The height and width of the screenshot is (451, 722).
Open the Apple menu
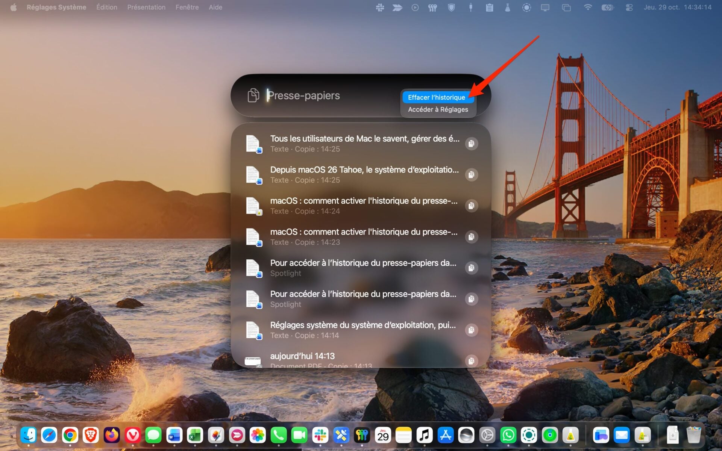coord(14,7)
